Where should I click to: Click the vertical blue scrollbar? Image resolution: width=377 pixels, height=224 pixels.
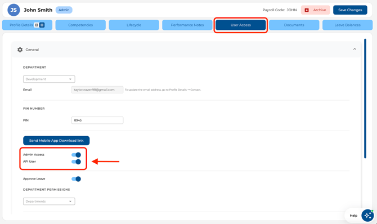[365, 98]
